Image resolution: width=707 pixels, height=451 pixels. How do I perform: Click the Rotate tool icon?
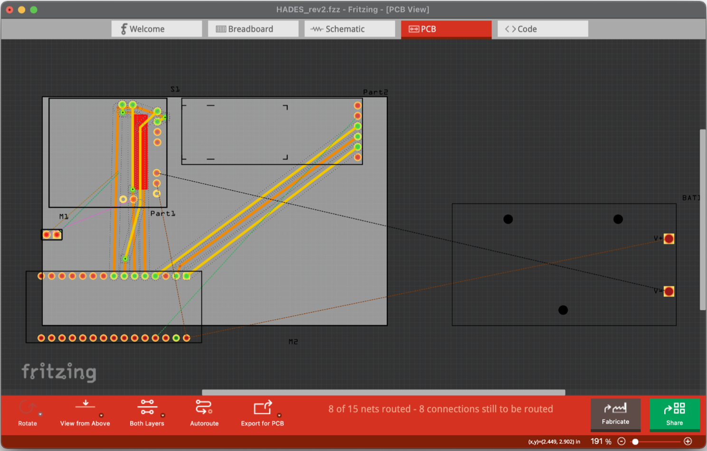[27, 407]
